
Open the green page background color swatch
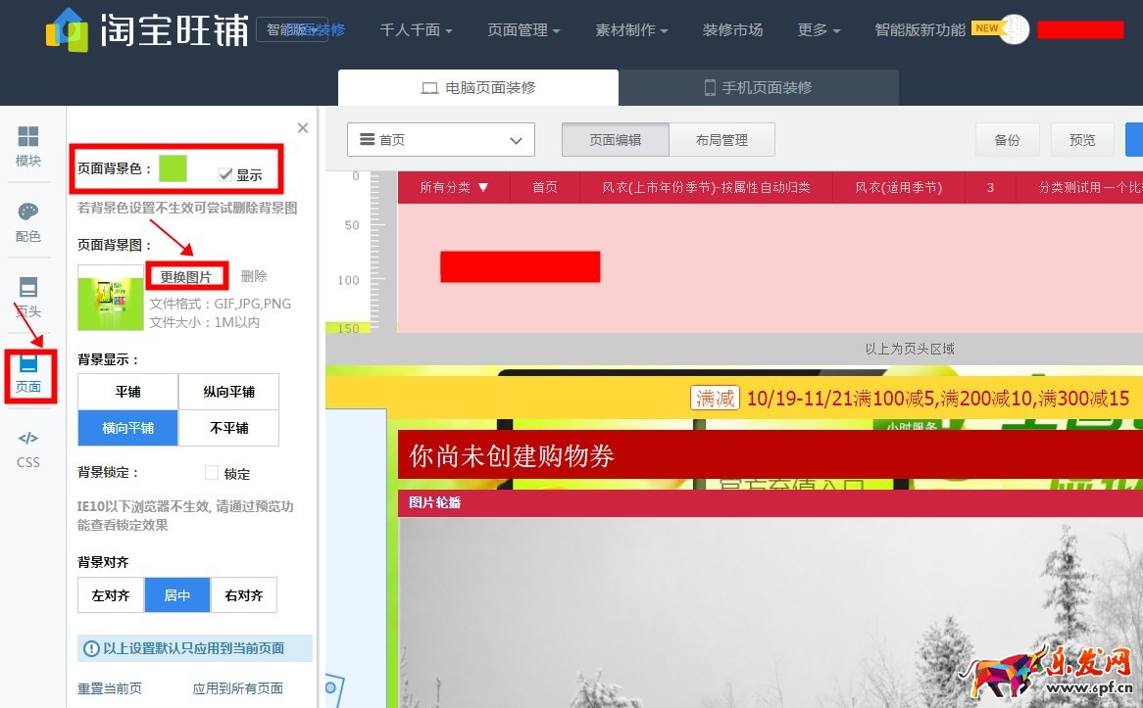point(174,168)
